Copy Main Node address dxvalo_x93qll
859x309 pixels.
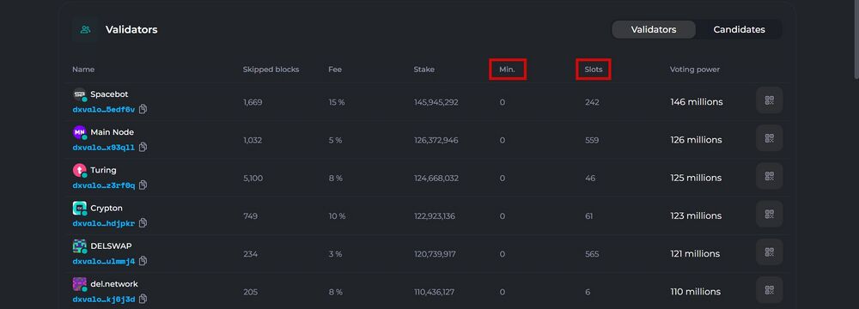pos(143,147)
